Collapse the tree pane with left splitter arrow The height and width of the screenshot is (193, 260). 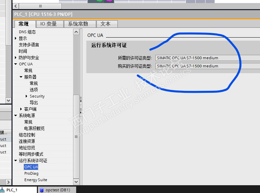click(81, 101)
